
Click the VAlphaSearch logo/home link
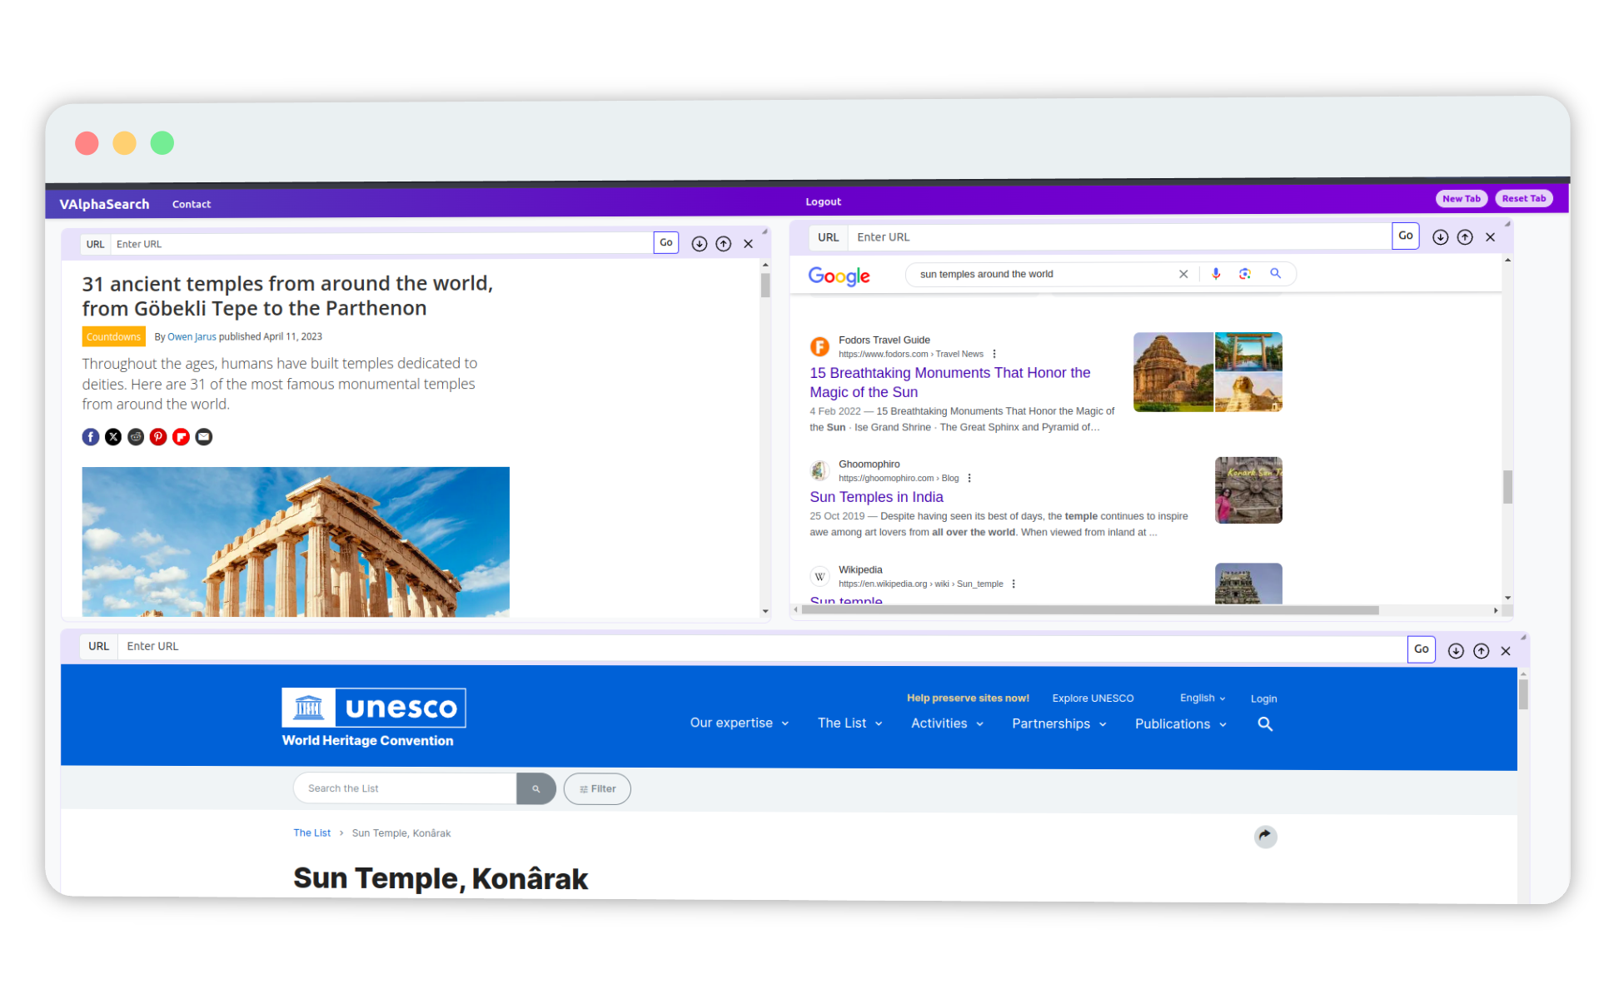click(x=105, y=204)
